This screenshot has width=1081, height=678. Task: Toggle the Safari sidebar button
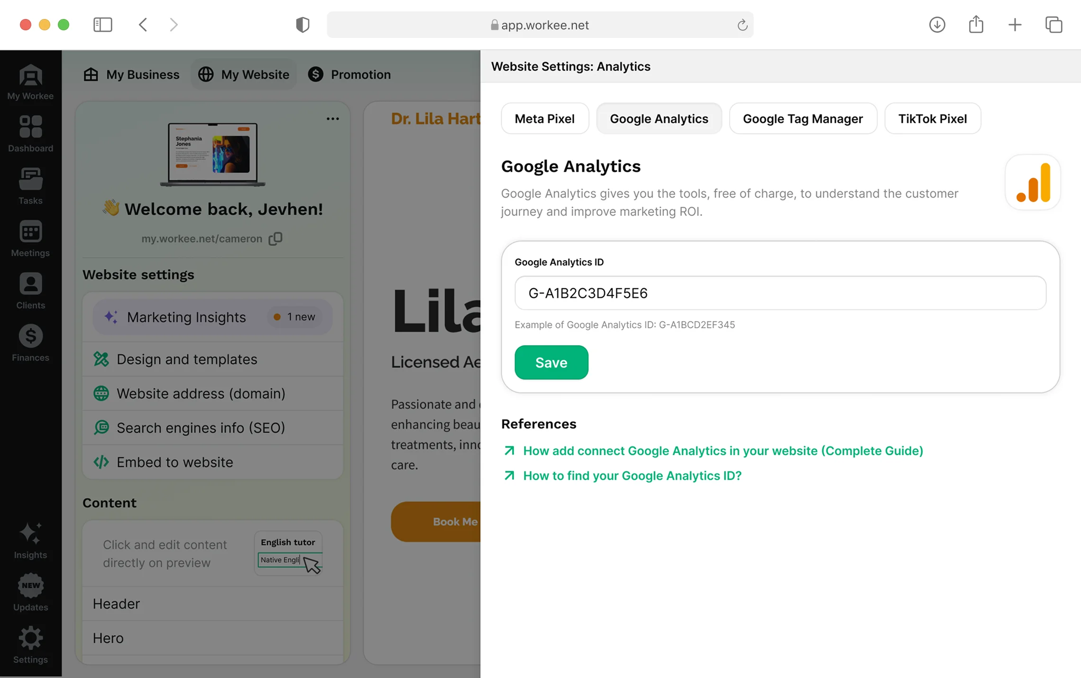coord(102,25)
